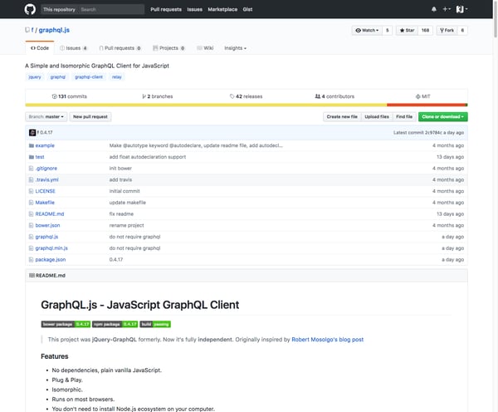This screenshot has height=412, width=498.
Task: Click the package.json file icon
Action: [32, 260]
